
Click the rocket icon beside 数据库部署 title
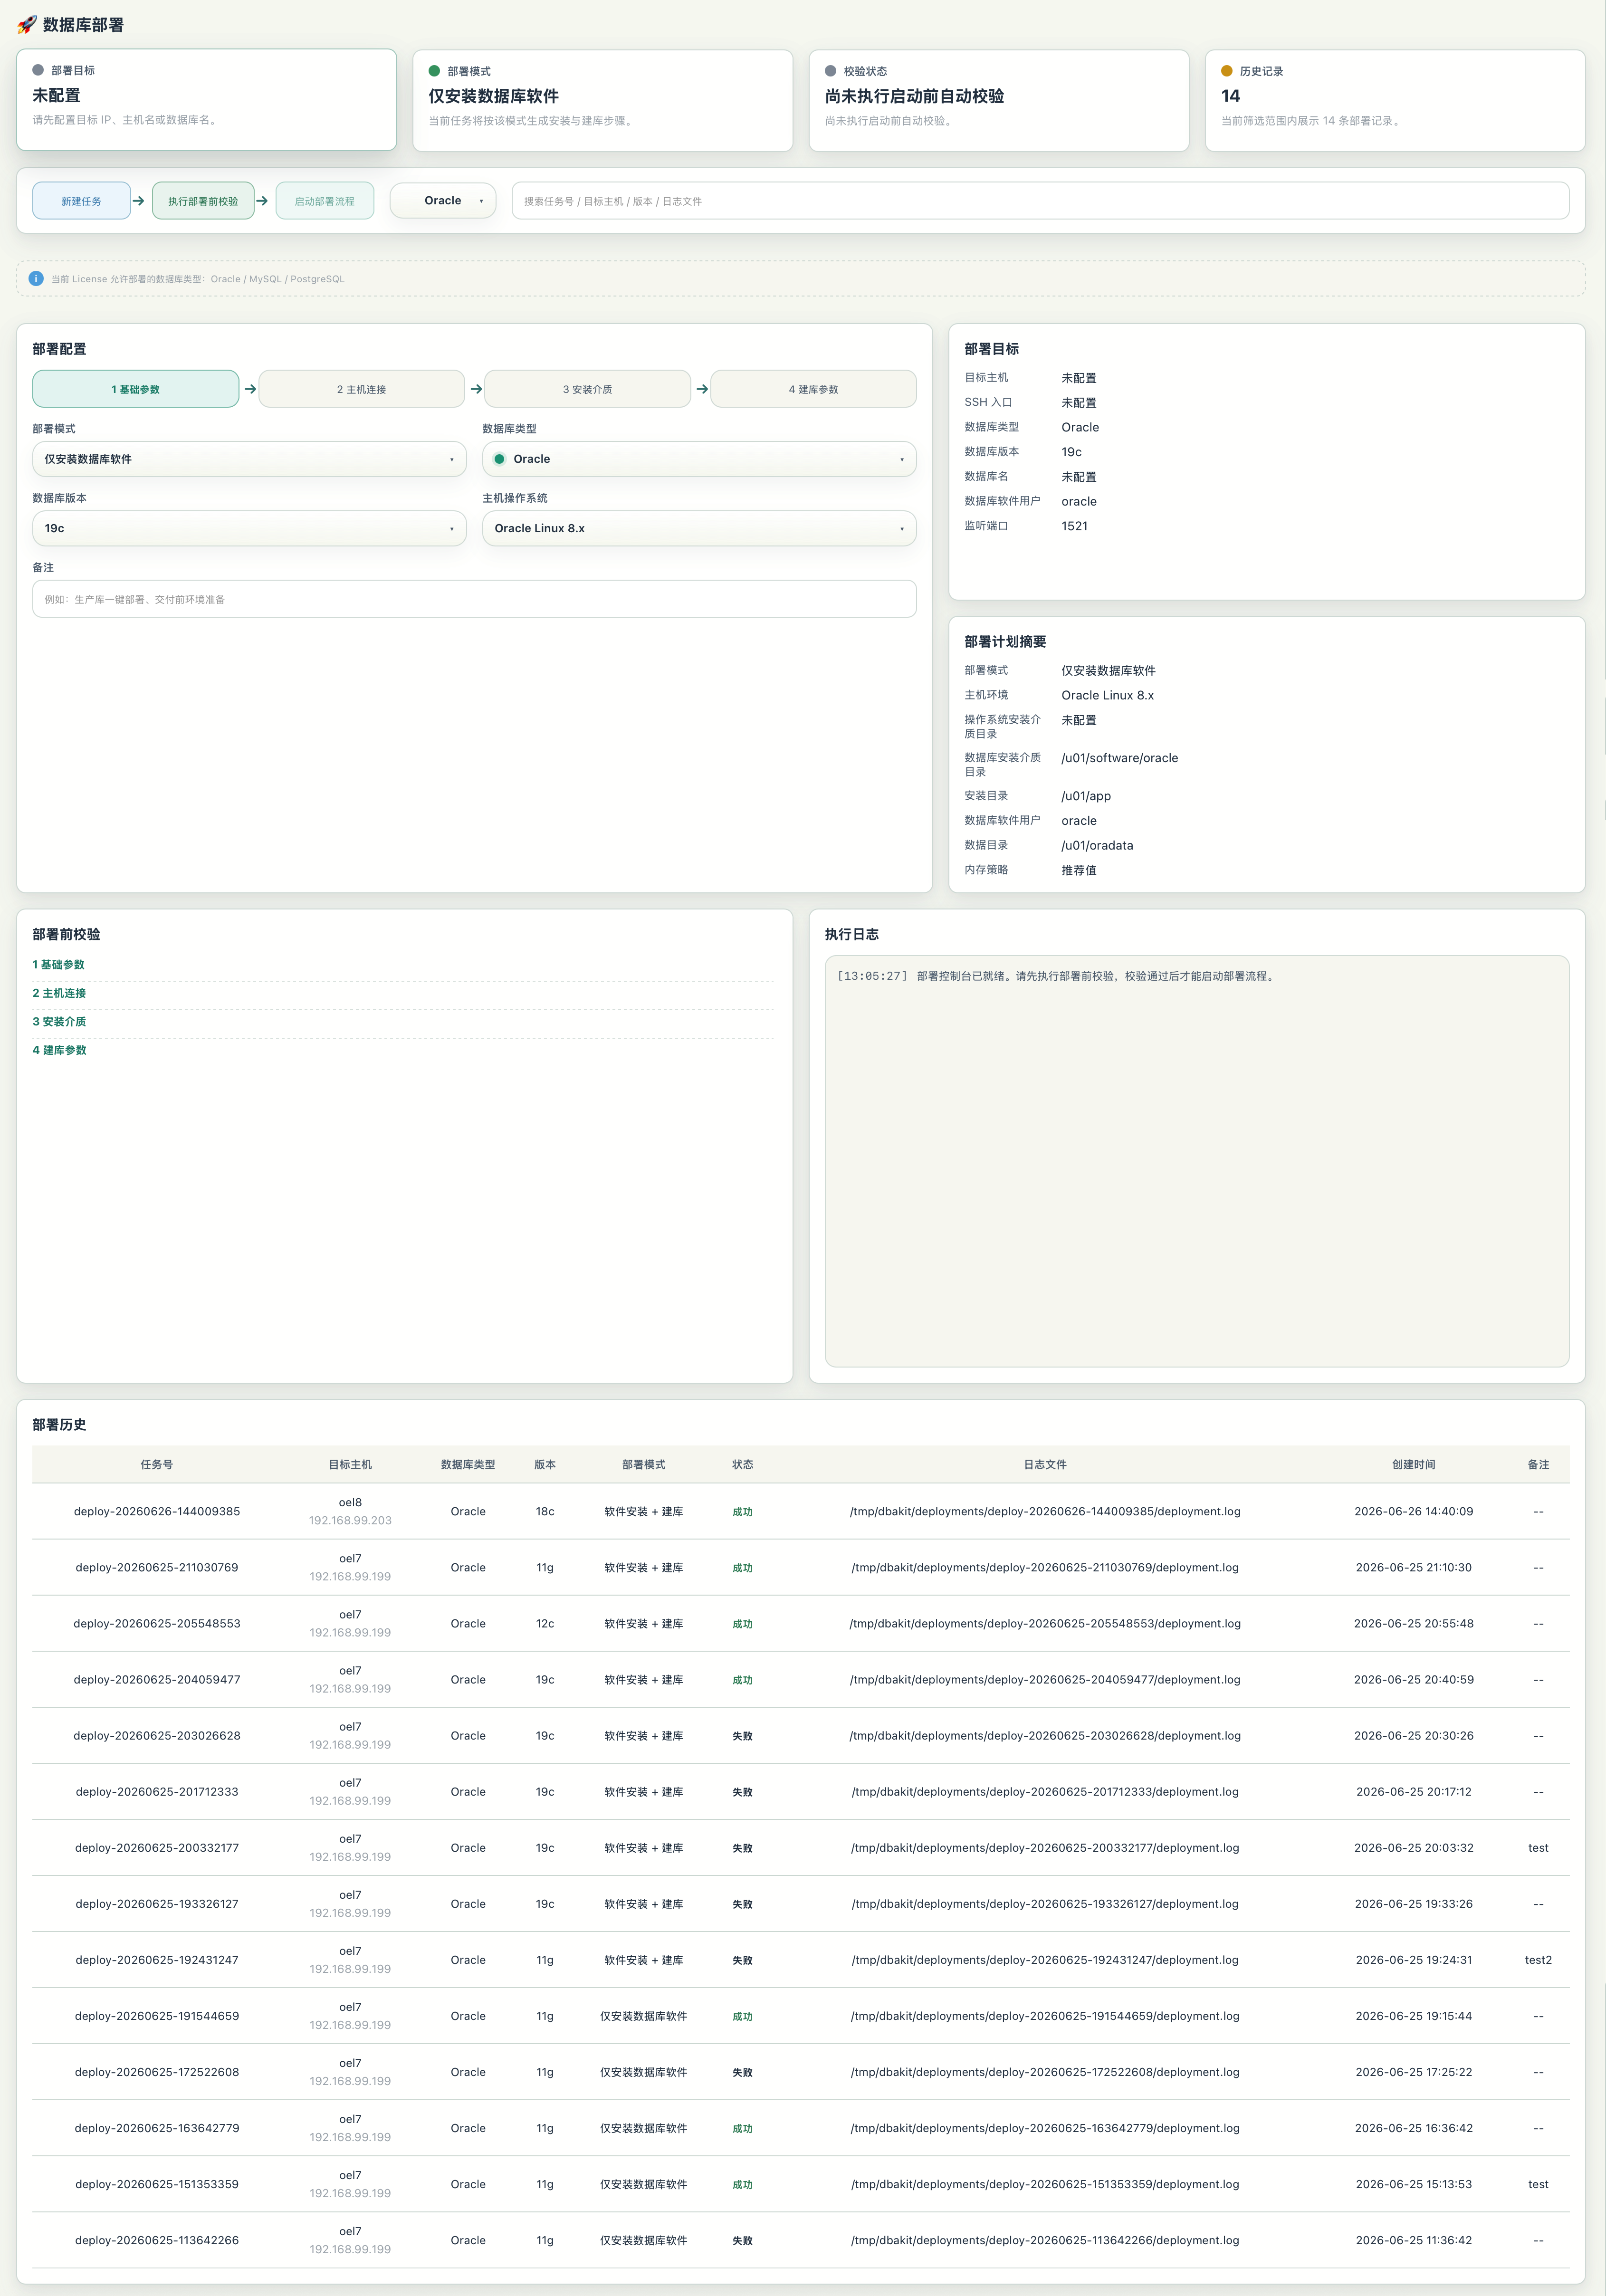[x=27, y=24]
